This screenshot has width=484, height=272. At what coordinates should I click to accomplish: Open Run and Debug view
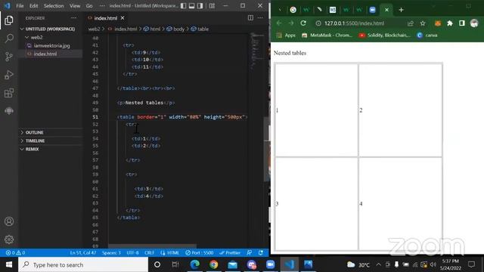[9, 75]
